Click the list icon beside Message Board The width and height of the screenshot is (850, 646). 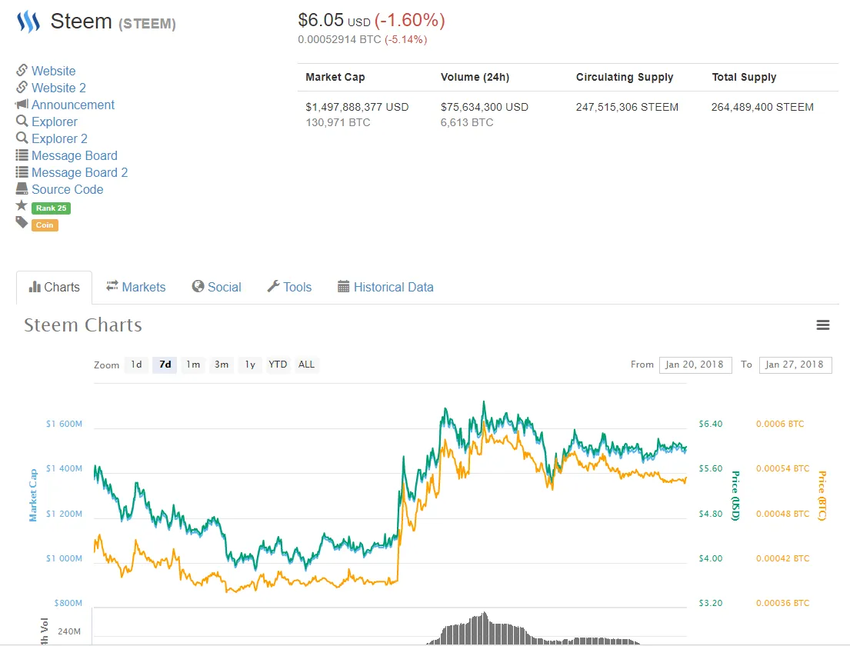22,155
